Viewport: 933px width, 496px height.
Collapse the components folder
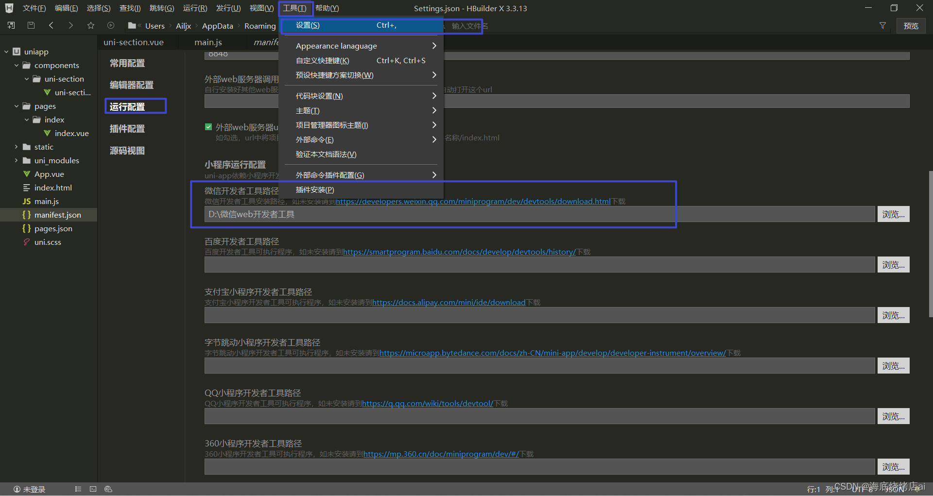[x=17, y=65]
